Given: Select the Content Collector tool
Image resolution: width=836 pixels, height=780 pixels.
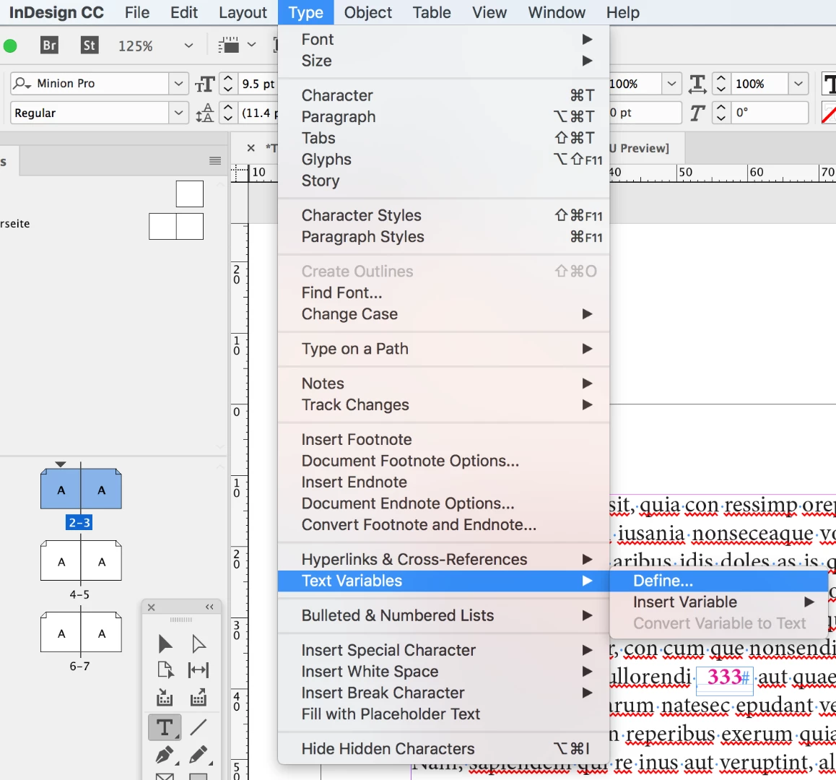Looking at the screenshot, I should point(165,697).
